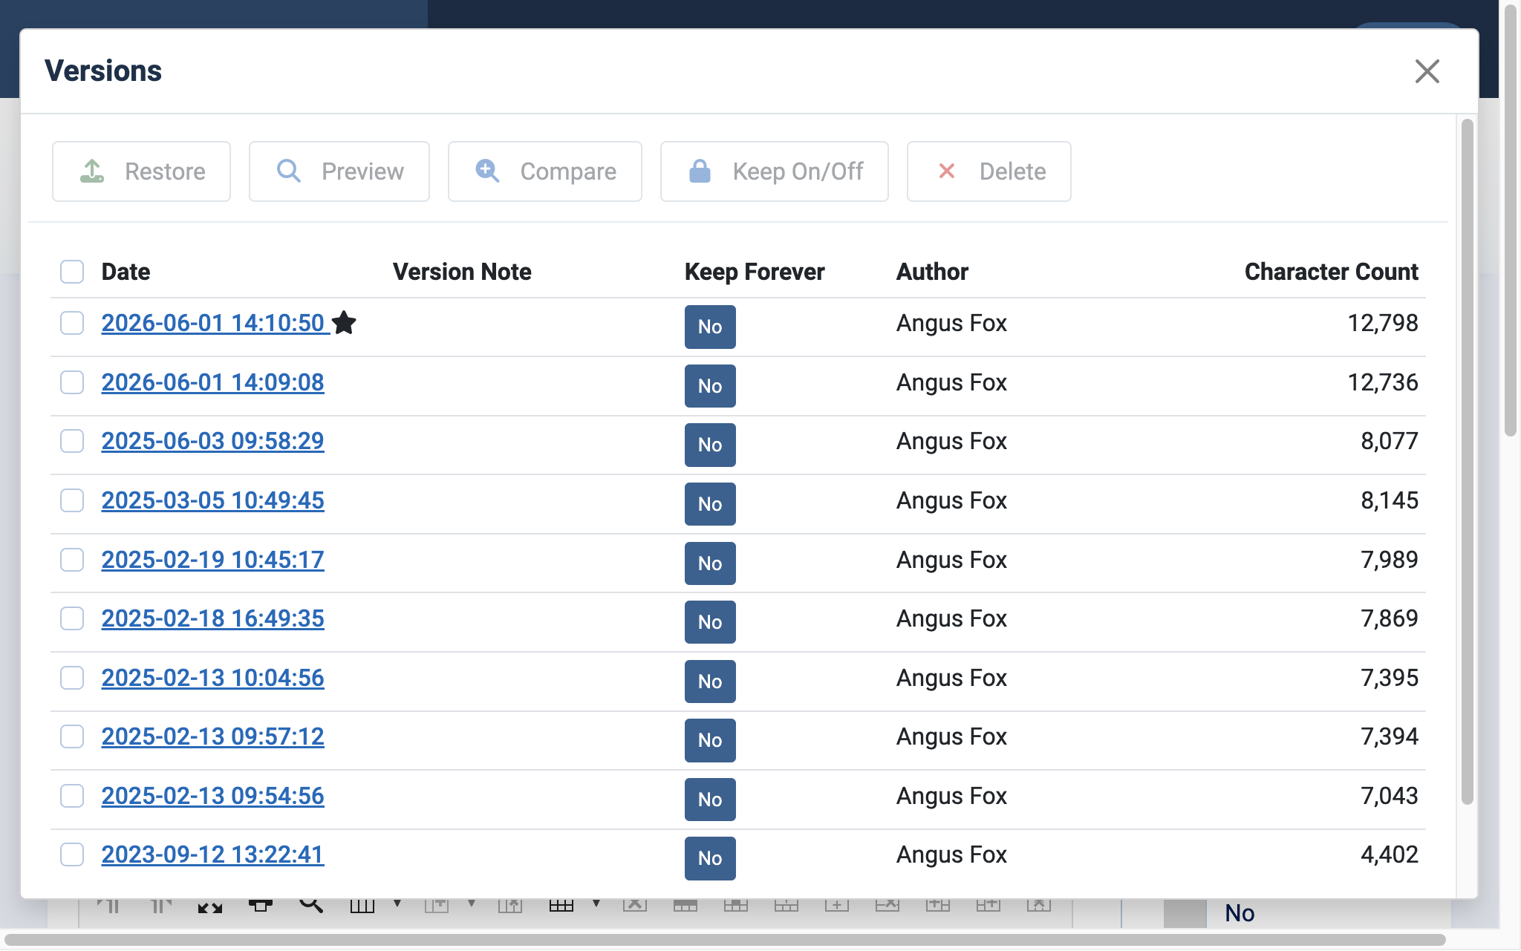This screenshot has width=1521, height=951.
Task: Check the box for version 2026-06-01 14:10:50
Action: coord(72,323)
